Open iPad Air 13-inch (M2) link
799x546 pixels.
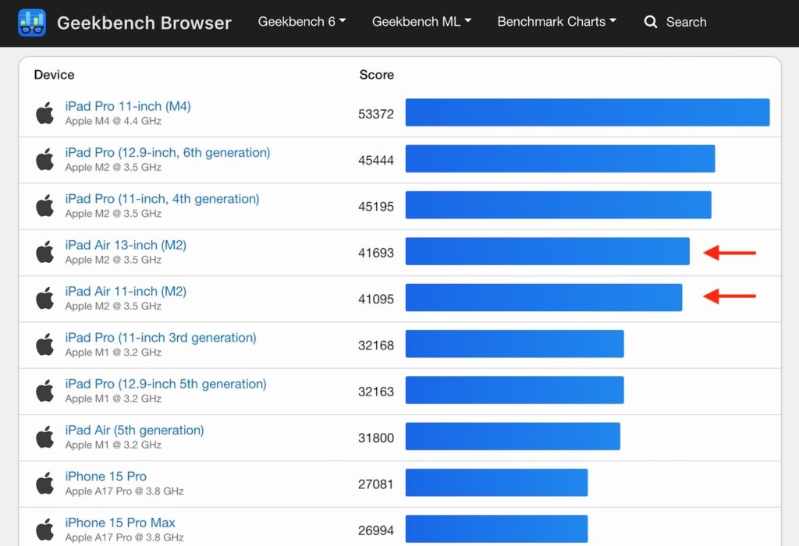tap(126, 245)
